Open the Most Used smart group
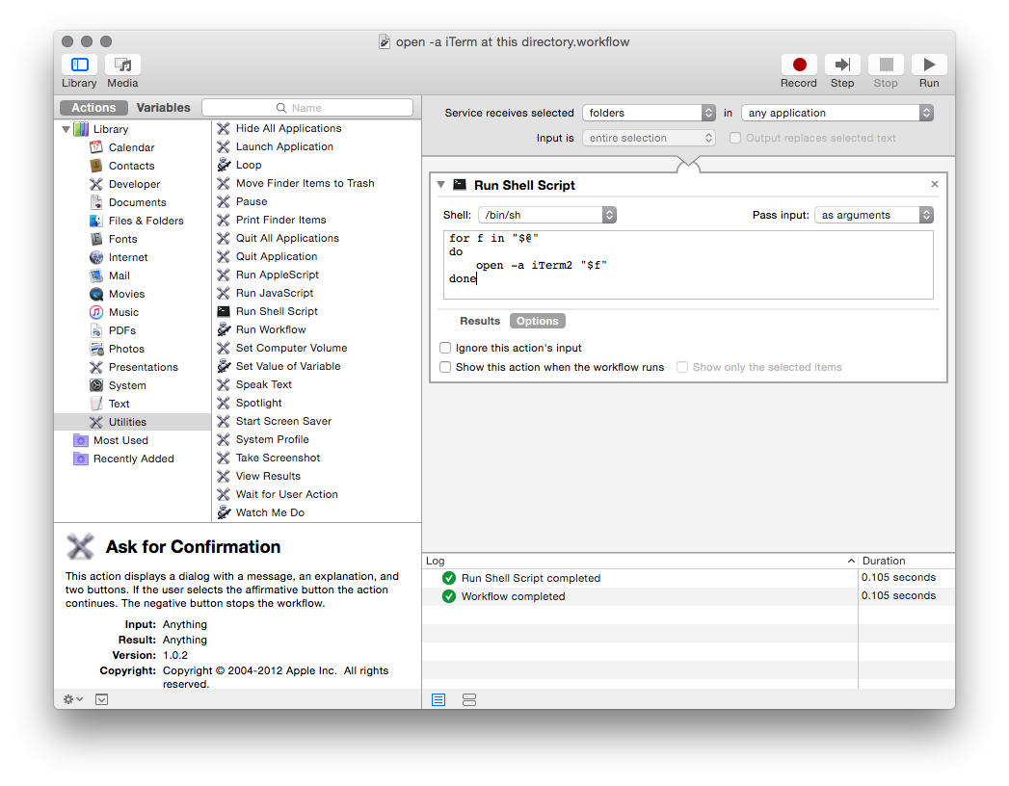 [120, 440]
